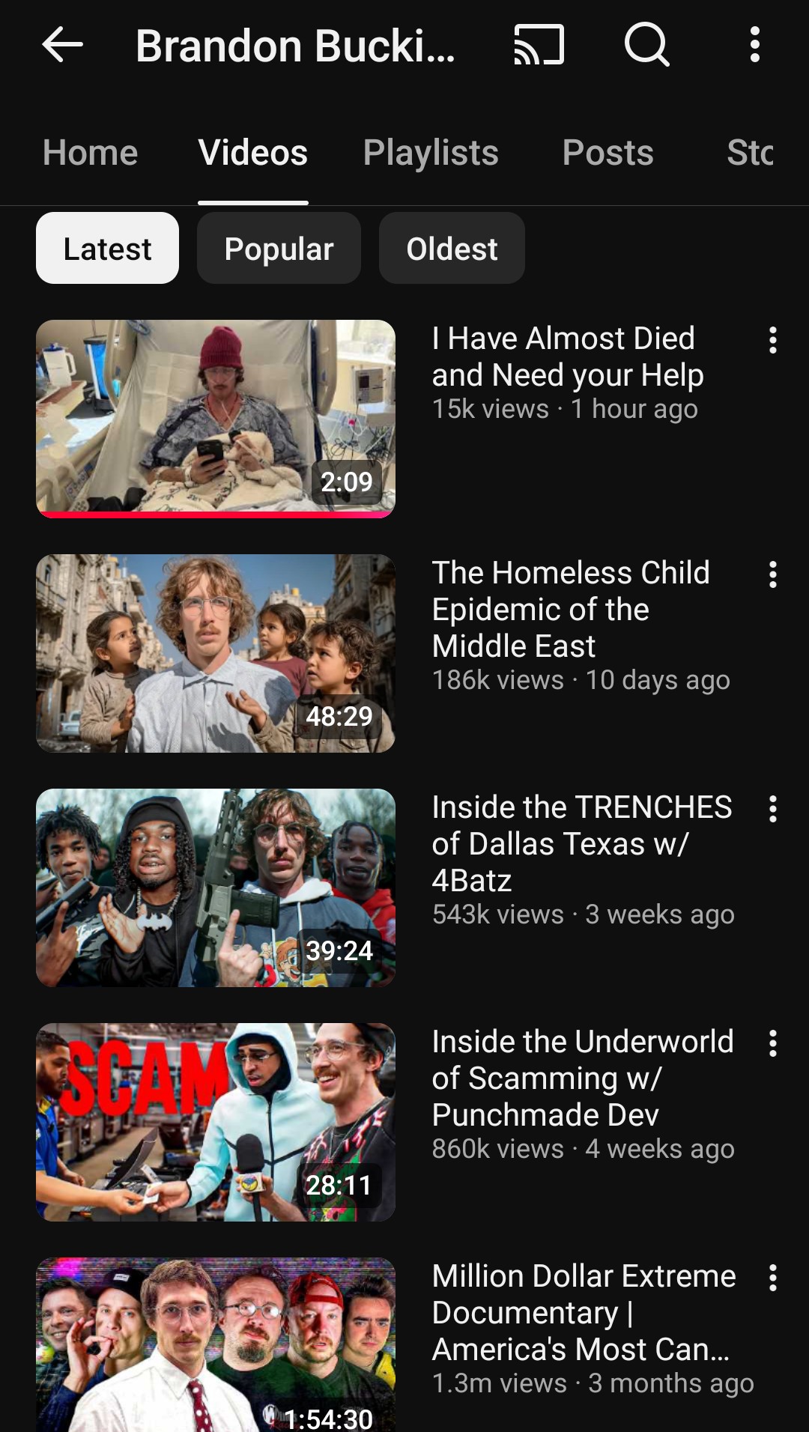The image size is (809, 1432).
Task: Play the hospital bed video thumbnail
Action: [216, 419]
